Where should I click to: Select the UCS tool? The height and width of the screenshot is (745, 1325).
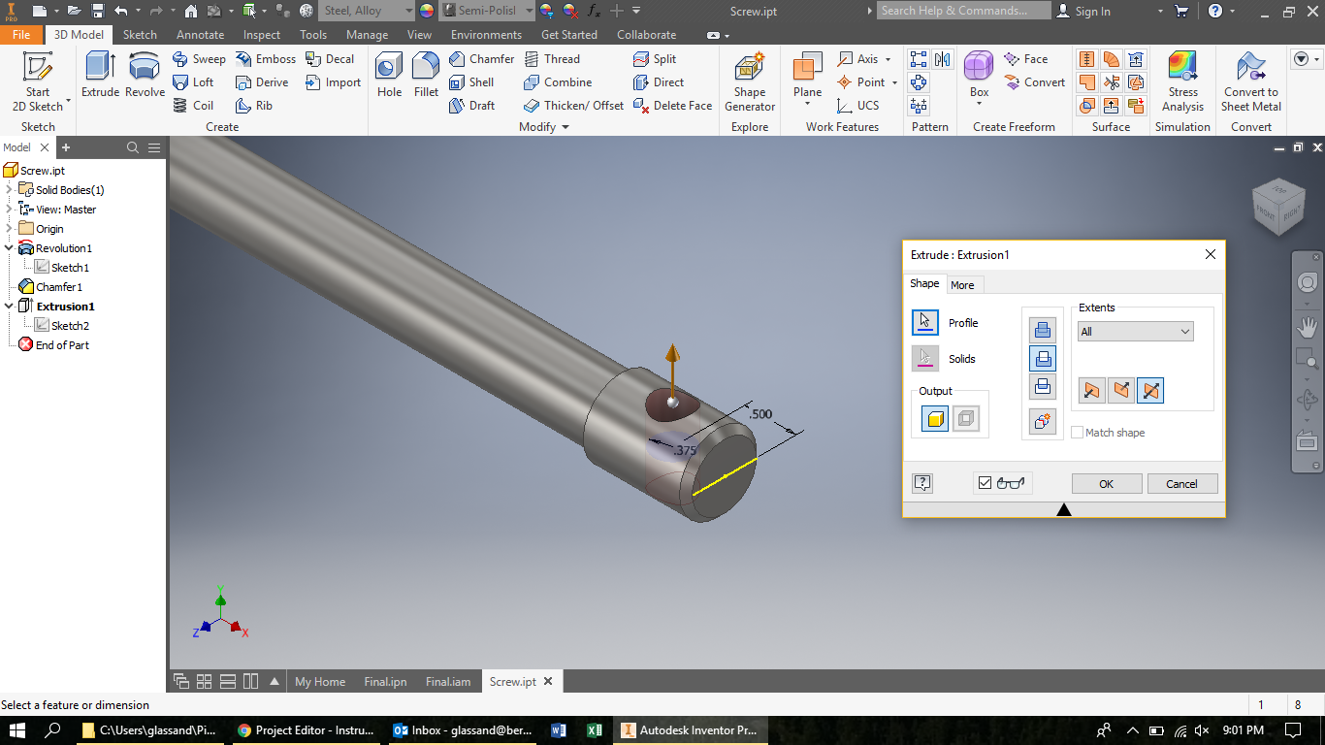(x=857, y=106)
